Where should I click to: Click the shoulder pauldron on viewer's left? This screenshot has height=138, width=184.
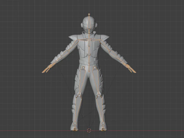[x=73, y=38]
